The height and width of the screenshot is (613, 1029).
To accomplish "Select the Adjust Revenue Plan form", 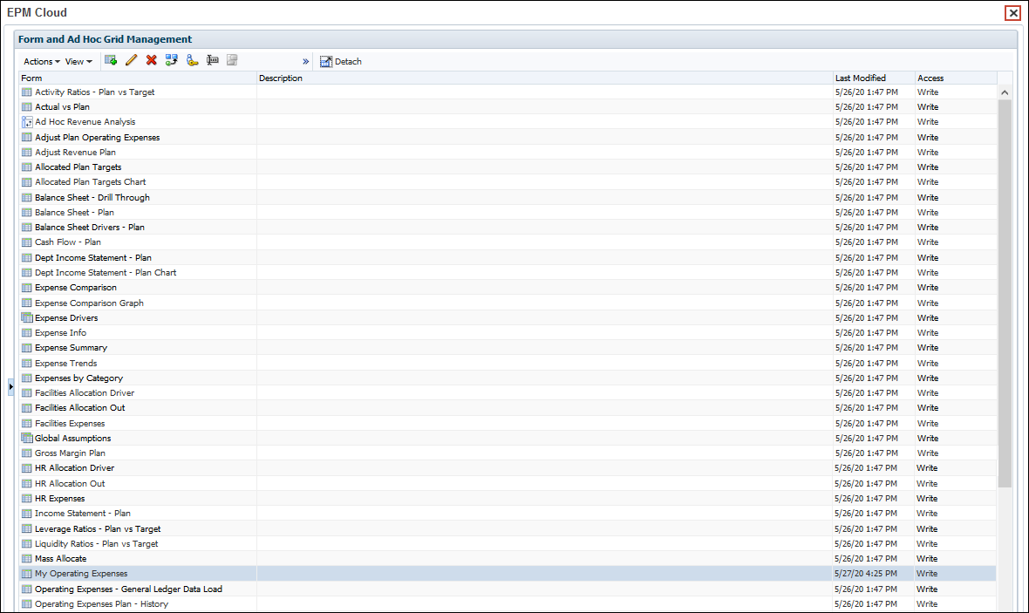I will 76,153.
